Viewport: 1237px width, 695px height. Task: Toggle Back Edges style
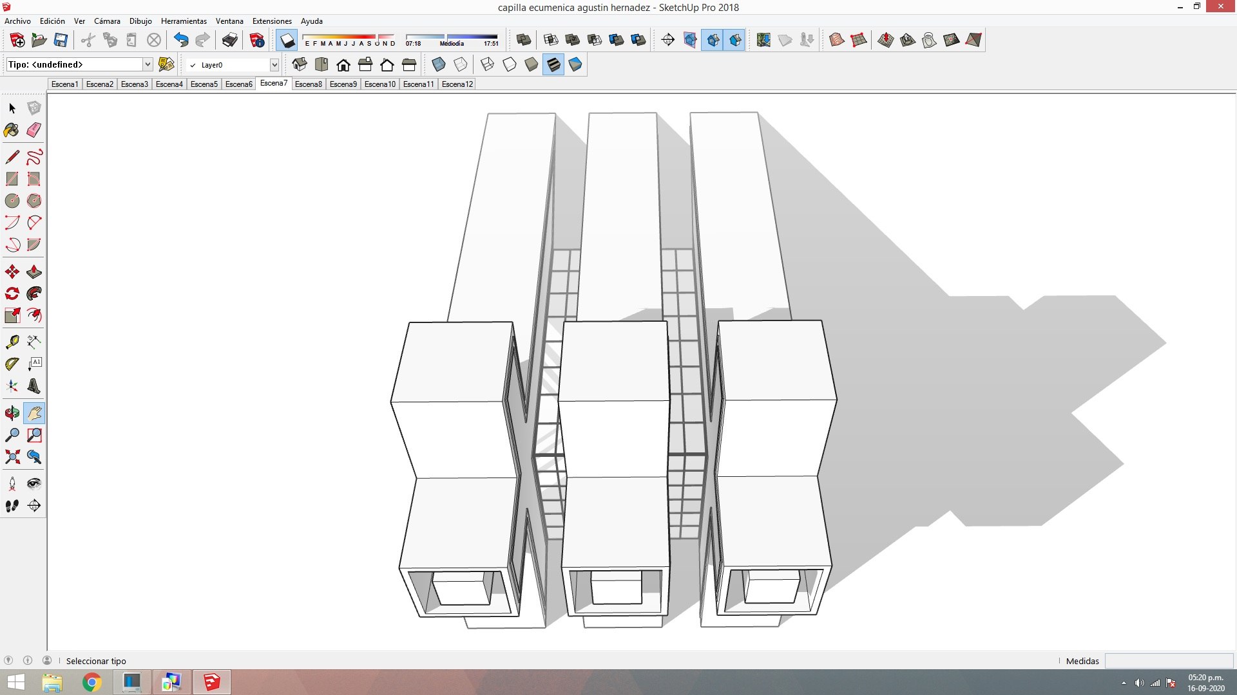click(x=461, y=64)
